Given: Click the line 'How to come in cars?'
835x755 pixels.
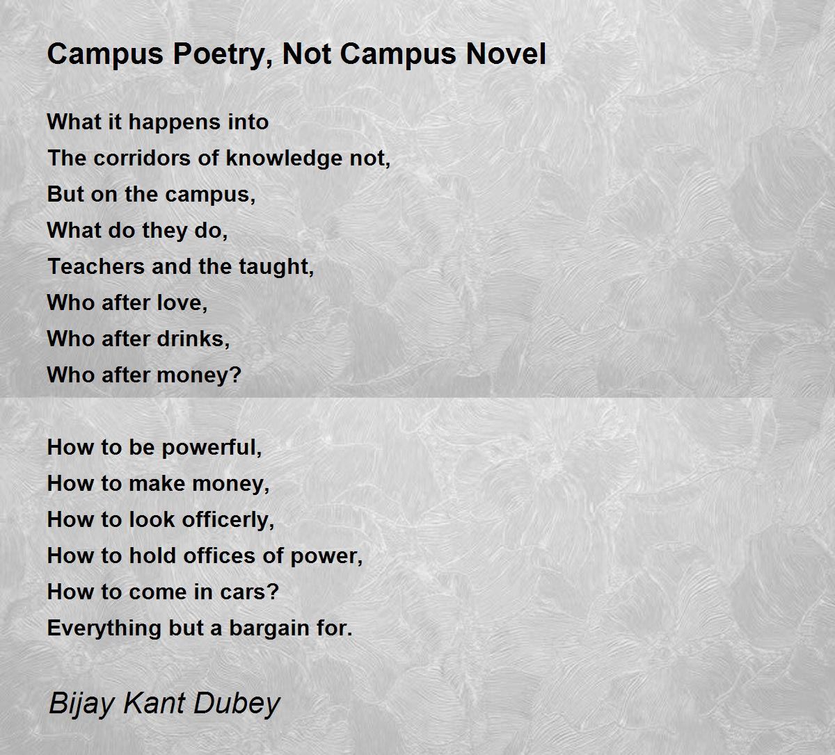Looking at the screenshot, I should [x=163, y=592].
